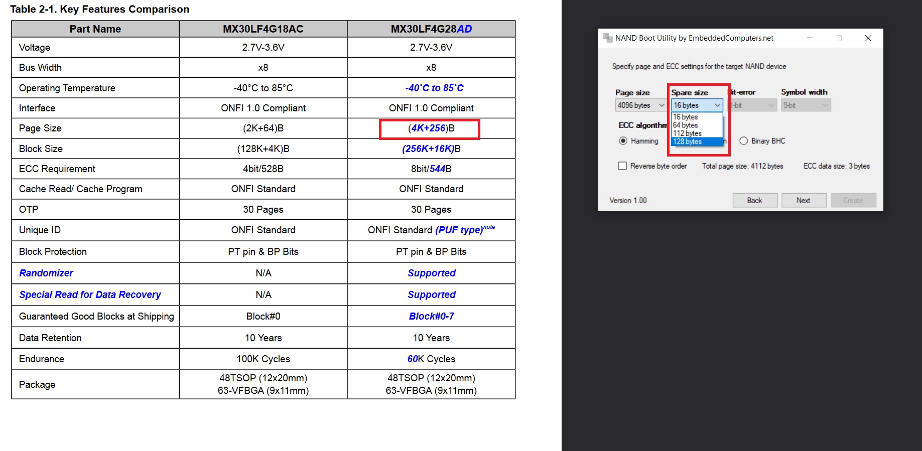This screenshot has height=451, width=922.
Task: Click the 'OTP' row label
Action: coord(29,210)
